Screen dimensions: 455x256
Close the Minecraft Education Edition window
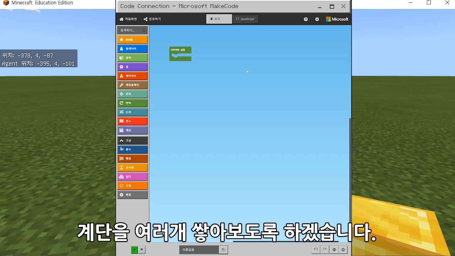coord(447,3)
